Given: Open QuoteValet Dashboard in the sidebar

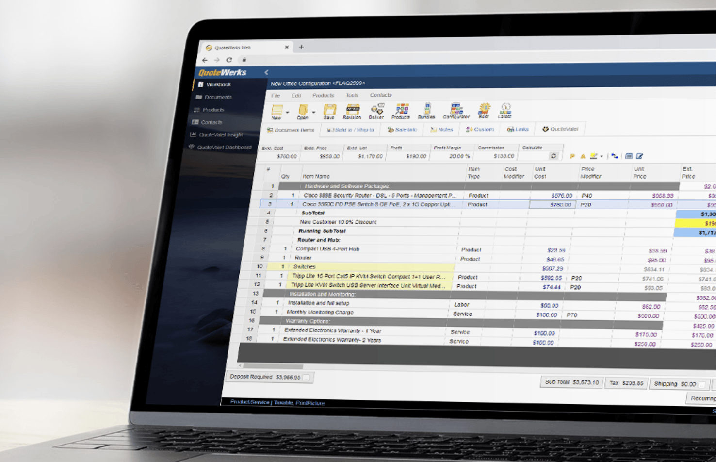Looking at the screenshot, I should pyautogui.click(x=220, y=148).
